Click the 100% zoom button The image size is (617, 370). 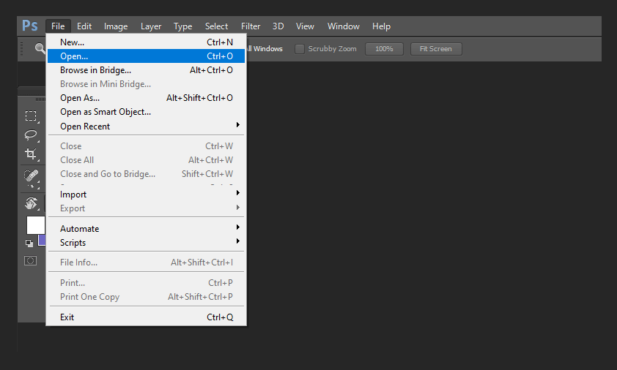click(x=384, y=49)
